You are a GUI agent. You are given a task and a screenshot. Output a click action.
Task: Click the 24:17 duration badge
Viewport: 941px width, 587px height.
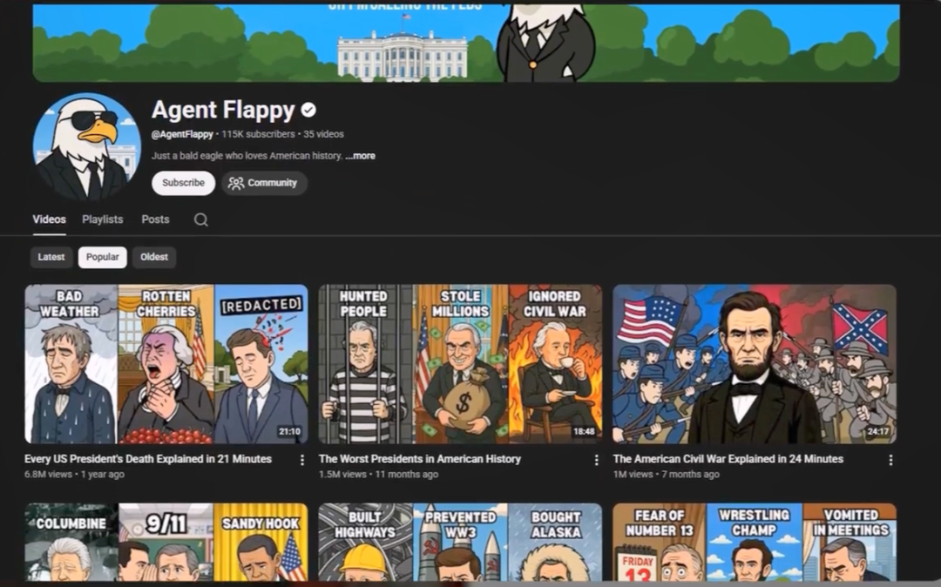[x=878, y=432]
